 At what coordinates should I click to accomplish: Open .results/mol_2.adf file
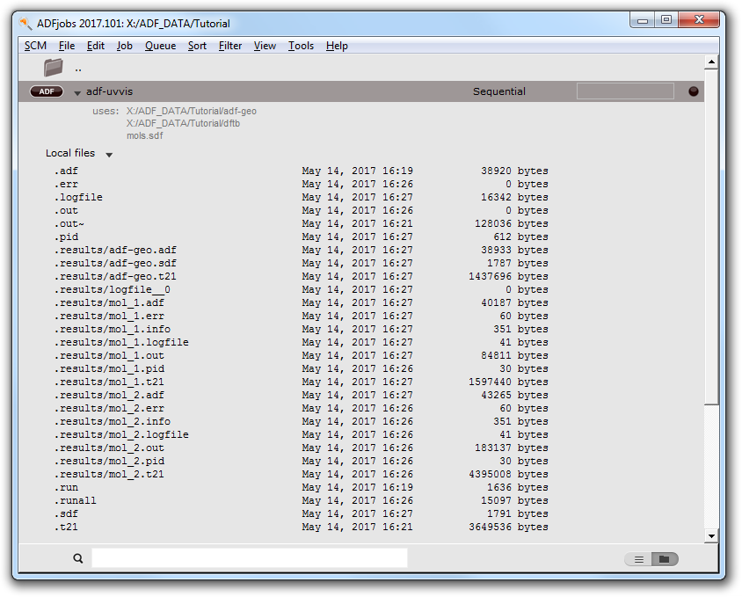pos(109,396)
